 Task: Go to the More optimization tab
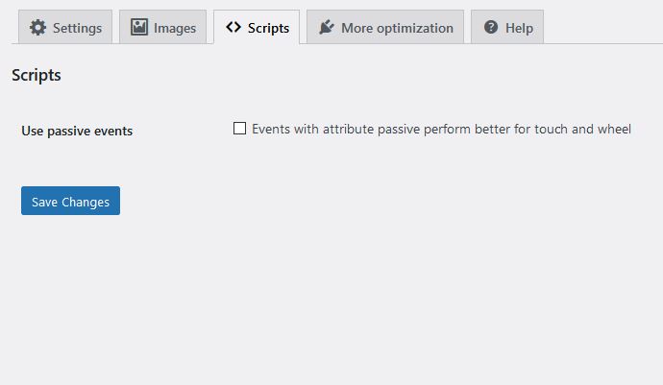[x=385, y=27]
